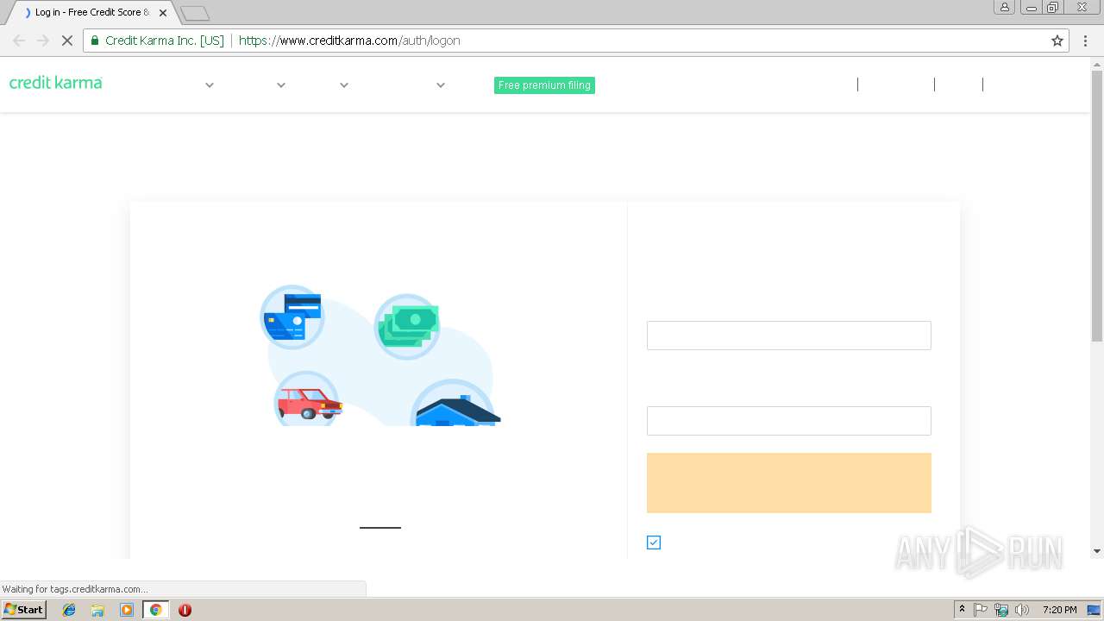This screenshot has height=621, width=1104.
Task: Click the creditkarma.com address bar URL
Action: coord(349,41)
